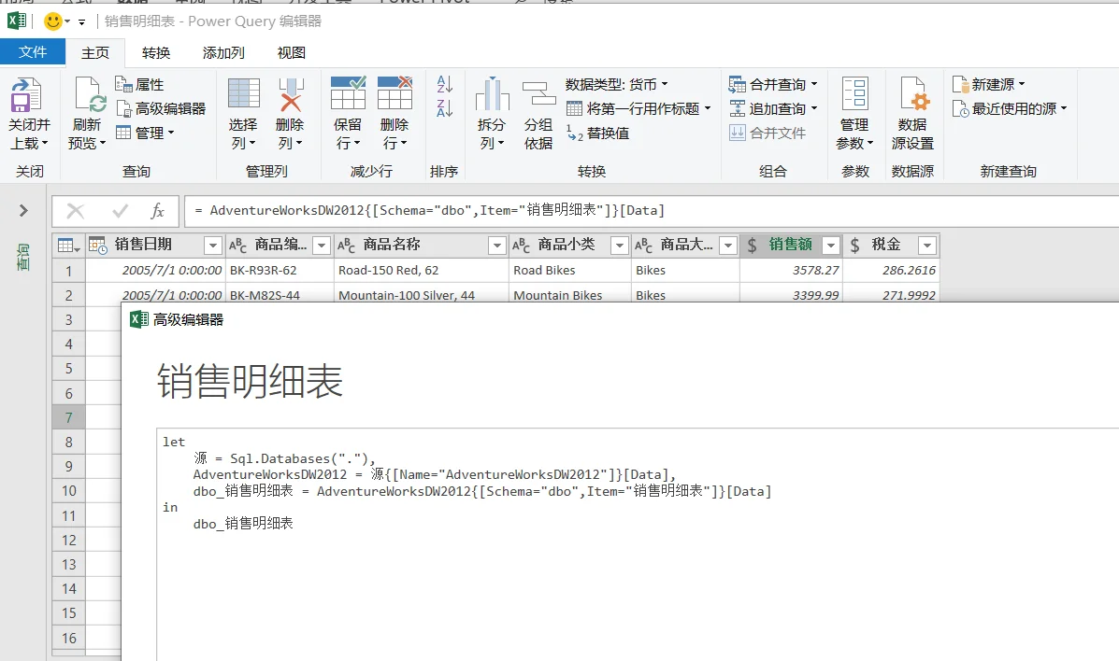Open 将第一行用作标题 dropdown
1119x661 pixels.
point(639,108)
